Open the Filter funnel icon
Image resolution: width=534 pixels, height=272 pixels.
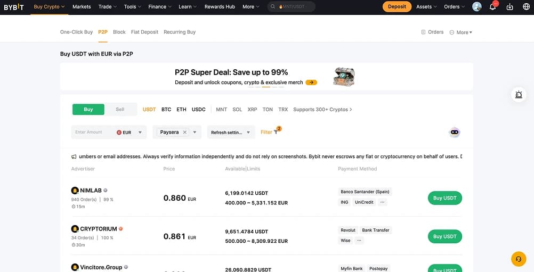pos(276,132)
